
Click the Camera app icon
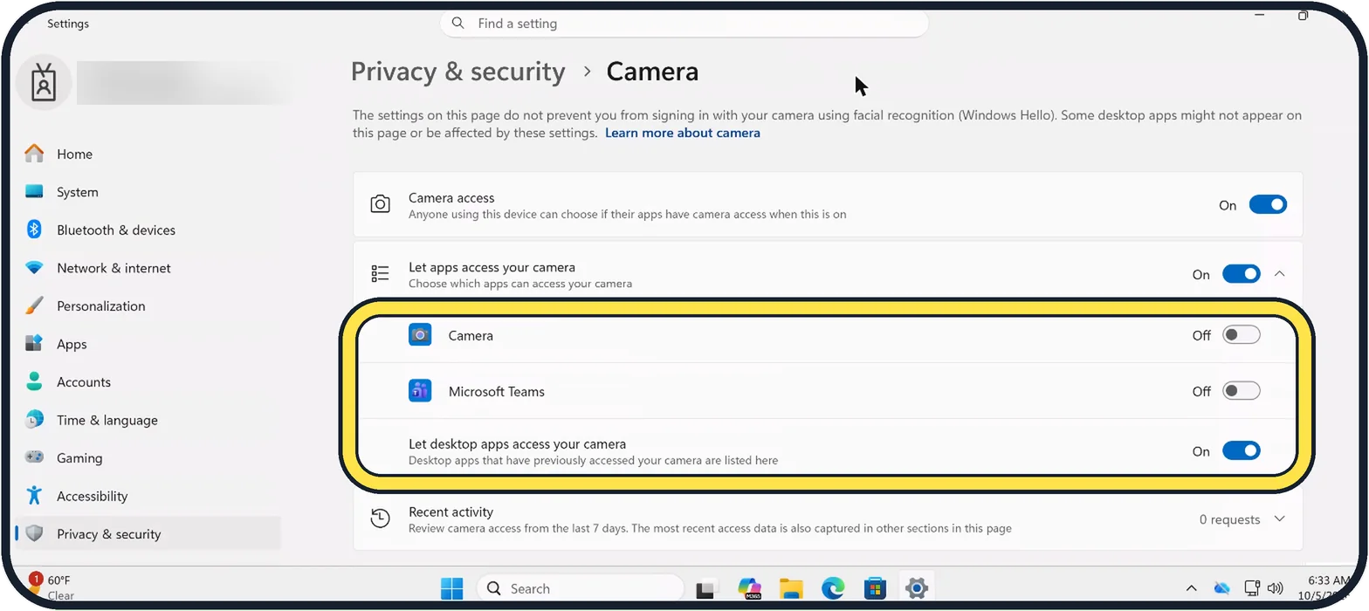click(x=420, y=335)
